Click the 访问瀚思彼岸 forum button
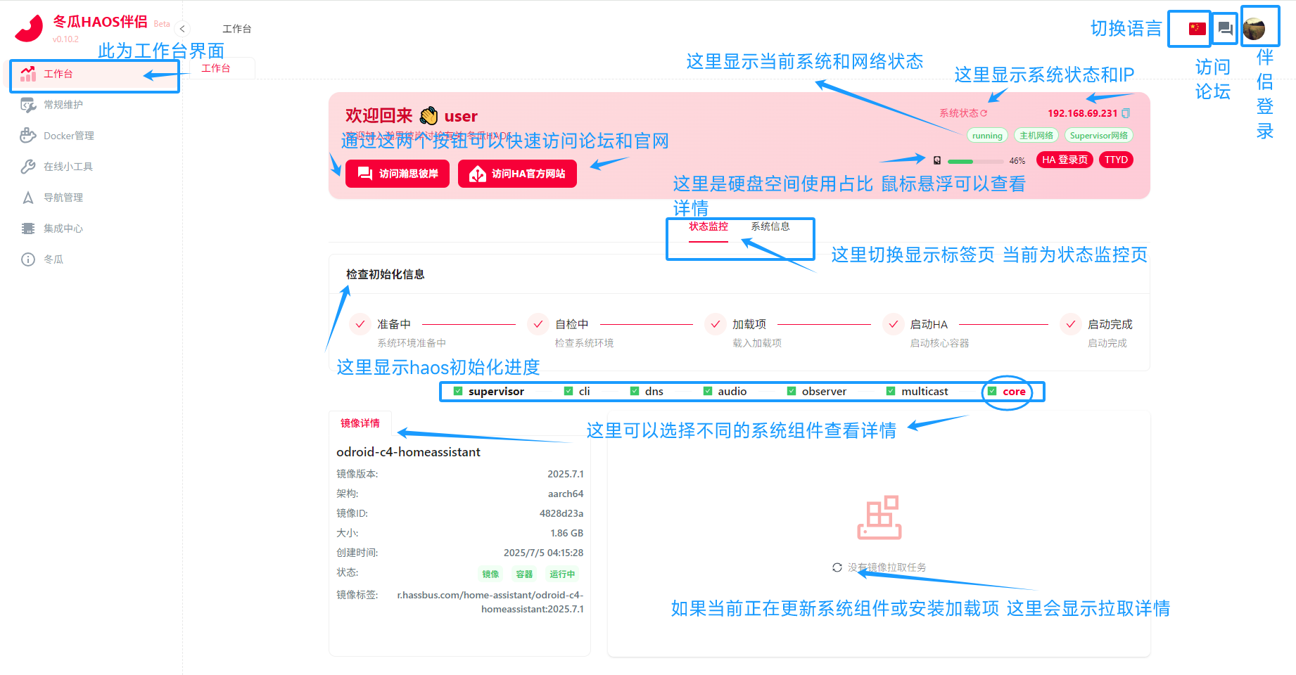 tap(398, 174)
